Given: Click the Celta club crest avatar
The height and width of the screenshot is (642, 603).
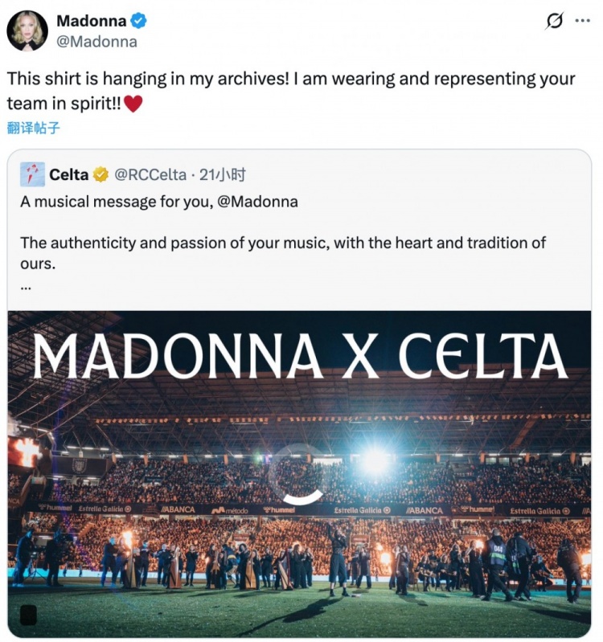Looking at the screenshot, I should [x=32, y=174].
